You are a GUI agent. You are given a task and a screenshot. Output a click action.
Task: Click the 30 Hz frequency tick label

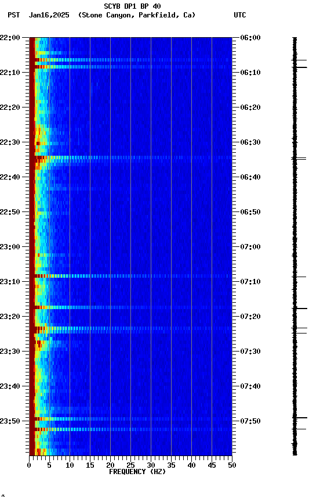(151, 465)
